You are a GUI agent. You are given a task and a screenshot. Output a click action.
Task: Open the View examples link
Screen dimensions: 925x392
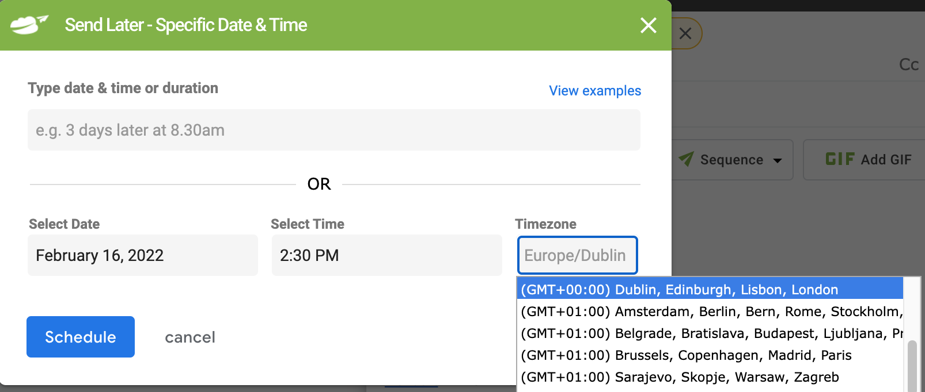[594, 91]
